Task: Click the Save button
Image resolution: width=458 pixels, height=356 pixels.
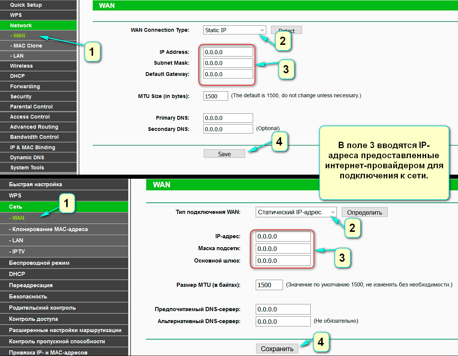Action: tap(224, 154)
